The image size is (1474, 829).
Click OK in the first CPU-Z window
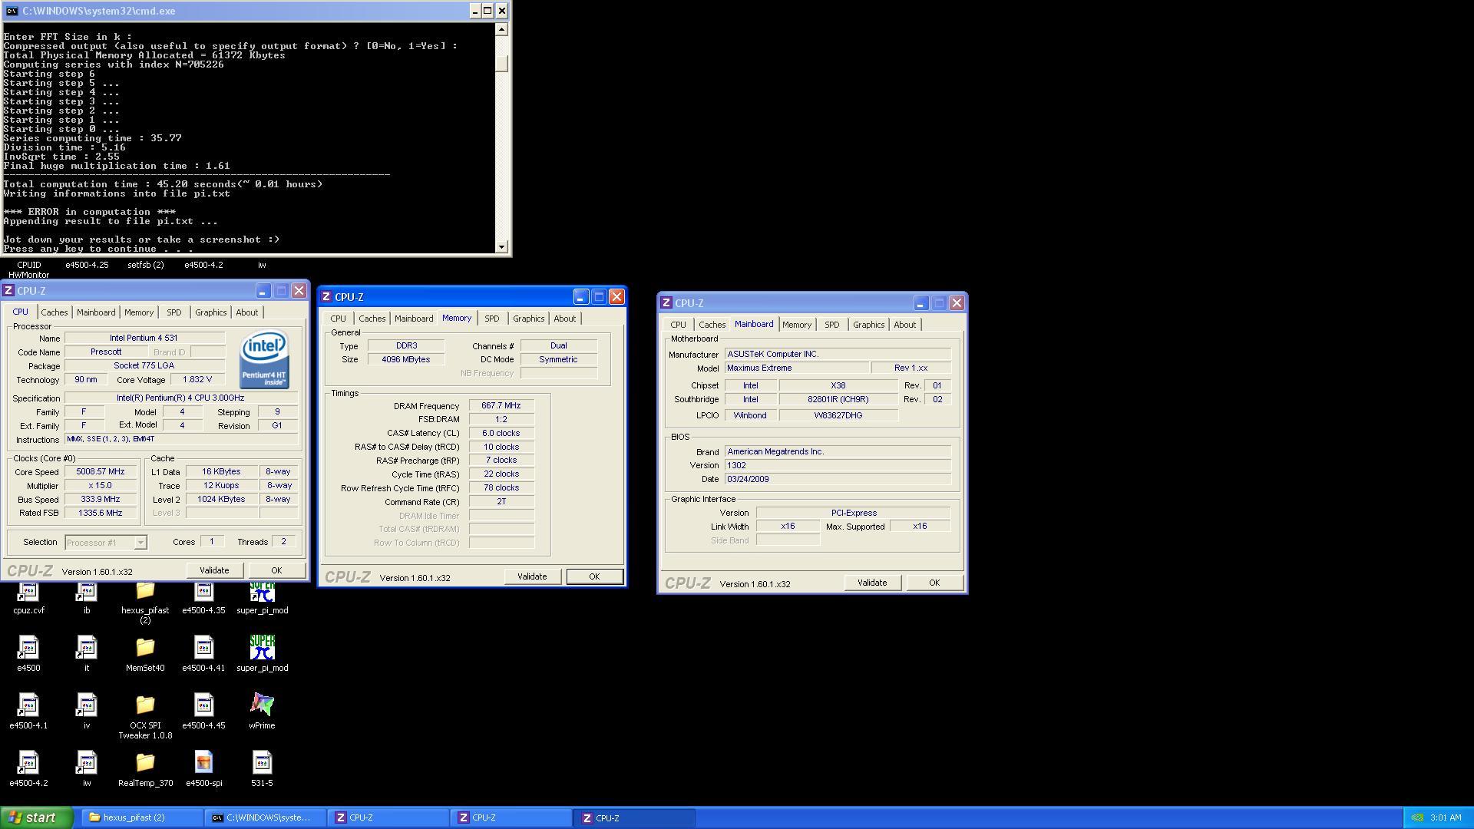[276, 570]
